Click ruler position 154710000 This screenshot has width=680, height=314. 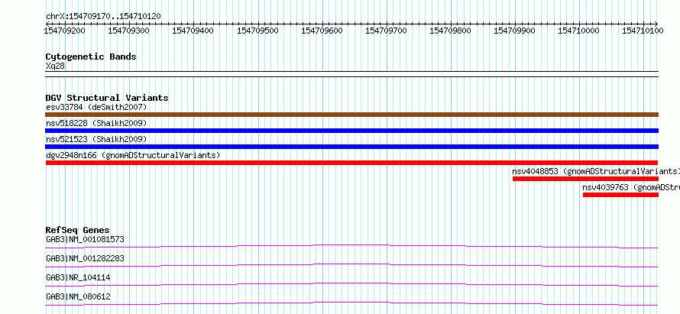click(578, 31)
